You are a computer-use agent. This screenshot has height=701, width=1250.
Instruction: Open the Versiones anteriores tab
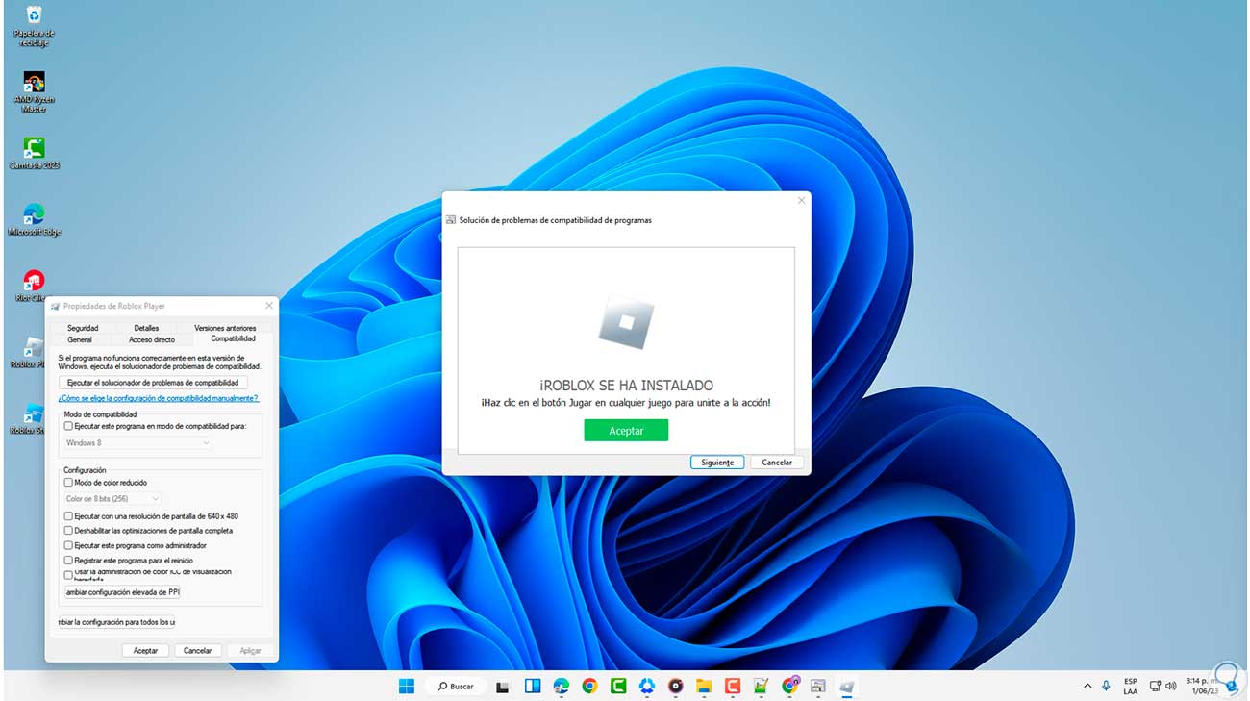[x=225, y=328]
